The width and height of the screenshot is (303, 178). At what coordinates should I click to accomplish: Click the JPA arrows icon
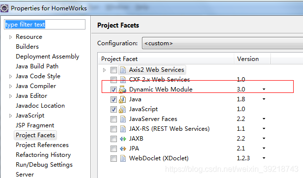[123, 148]
